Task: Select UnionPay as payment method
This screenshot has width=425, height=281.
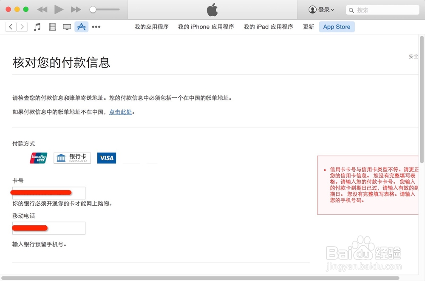Action: point(38,158)
